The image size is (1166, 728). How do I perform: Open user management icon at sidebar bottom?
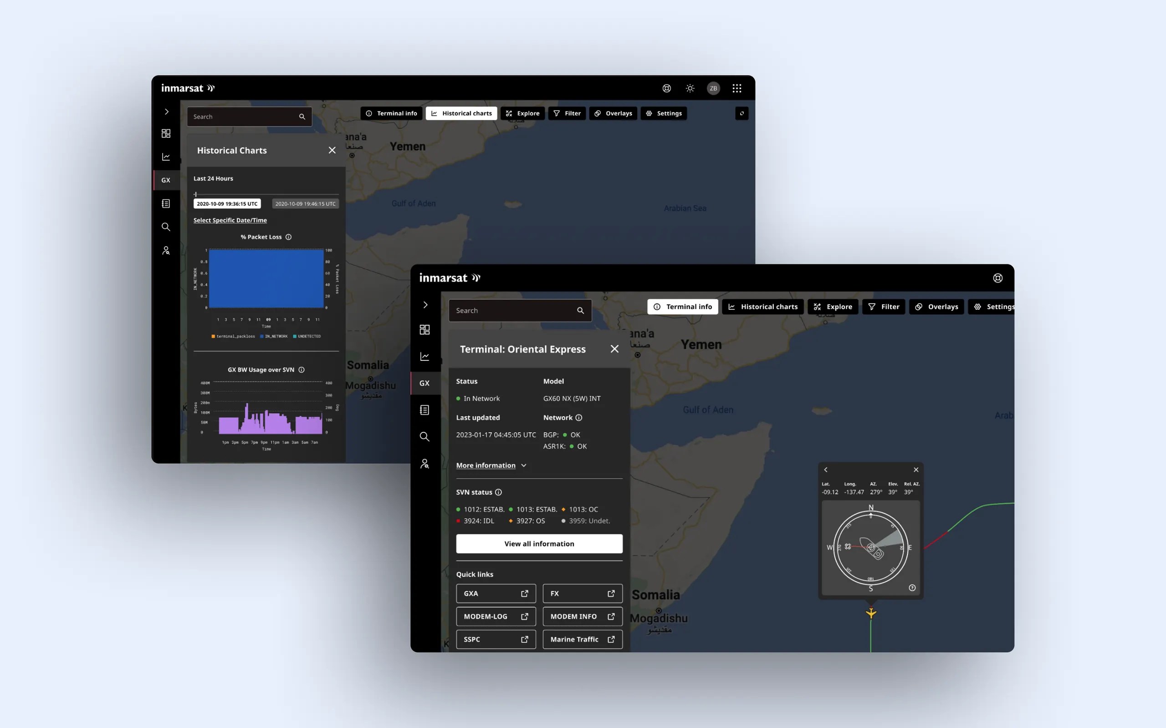(425, 464)
